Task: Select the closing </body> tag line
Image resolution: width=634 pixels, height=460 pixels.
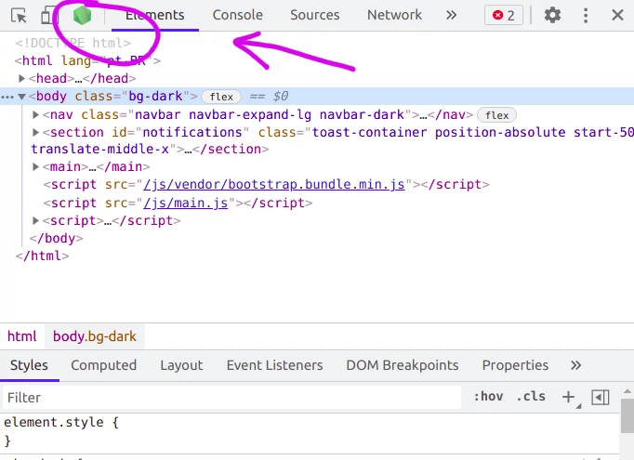Action: [56, 239]
